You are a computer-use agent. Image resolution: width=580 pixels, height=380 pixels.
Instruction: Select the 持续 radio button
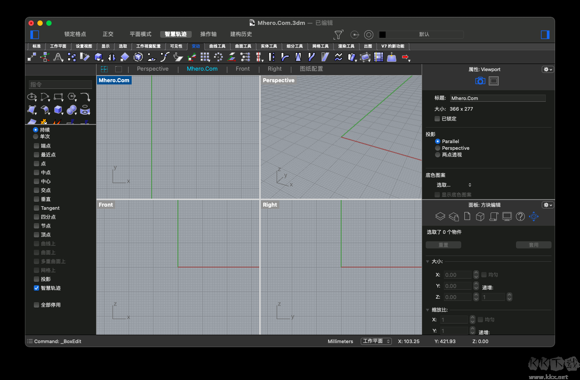(x=36, y=130)
